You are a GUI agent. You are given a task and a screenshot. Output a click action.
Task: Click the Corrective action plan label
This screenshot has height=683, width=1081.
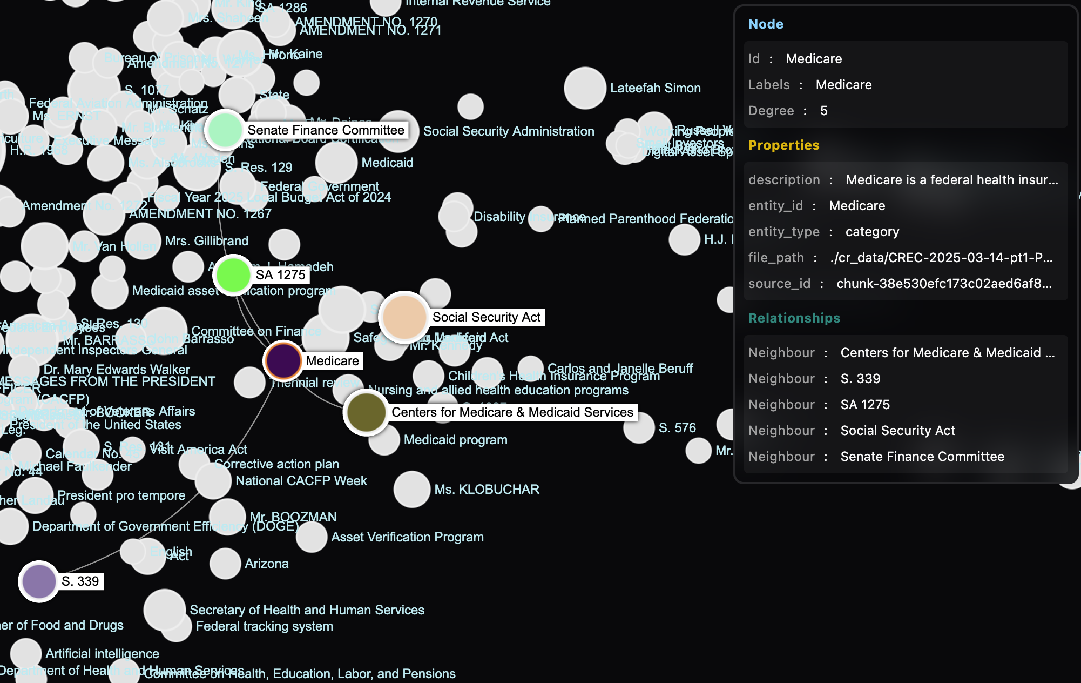[x=276, y=464]
